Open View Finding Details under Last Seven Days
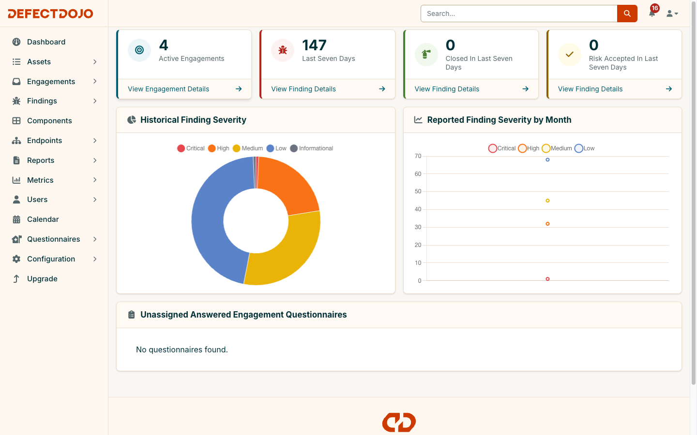This screenshot has width=697, height=435. tap(328, 89)
